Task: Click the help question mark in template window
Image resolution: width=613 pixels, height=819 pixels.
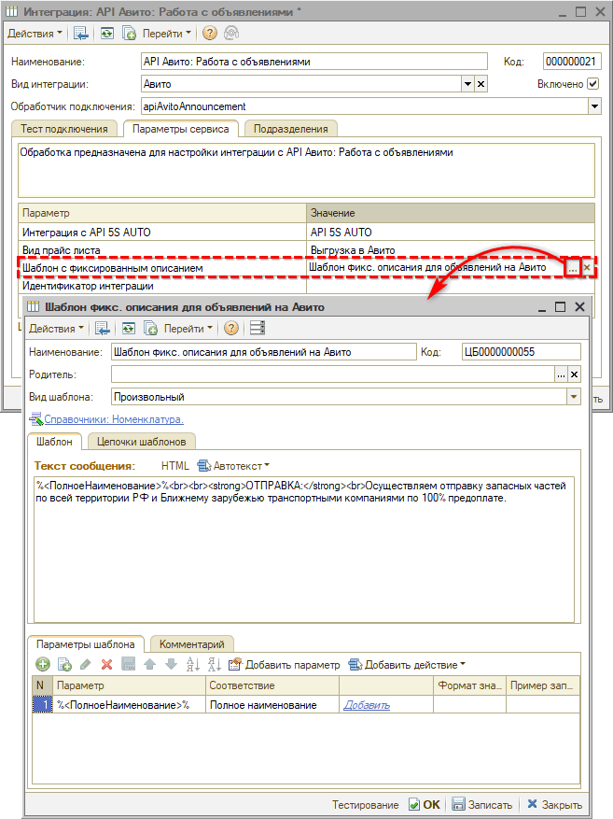Action: (x=230, y=329)
